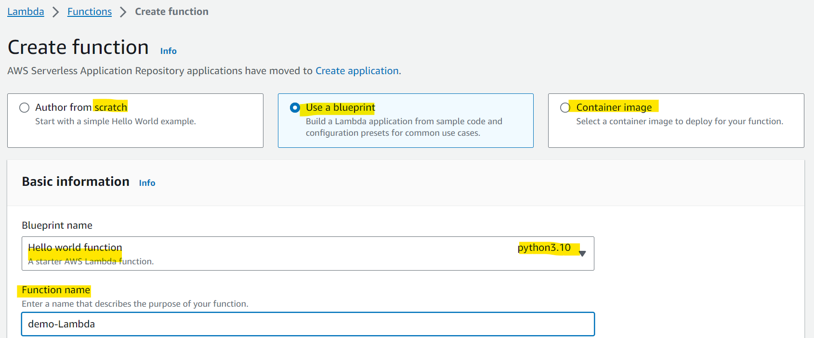Click the 'Blueprint name' label

click(x=57, y=225)
